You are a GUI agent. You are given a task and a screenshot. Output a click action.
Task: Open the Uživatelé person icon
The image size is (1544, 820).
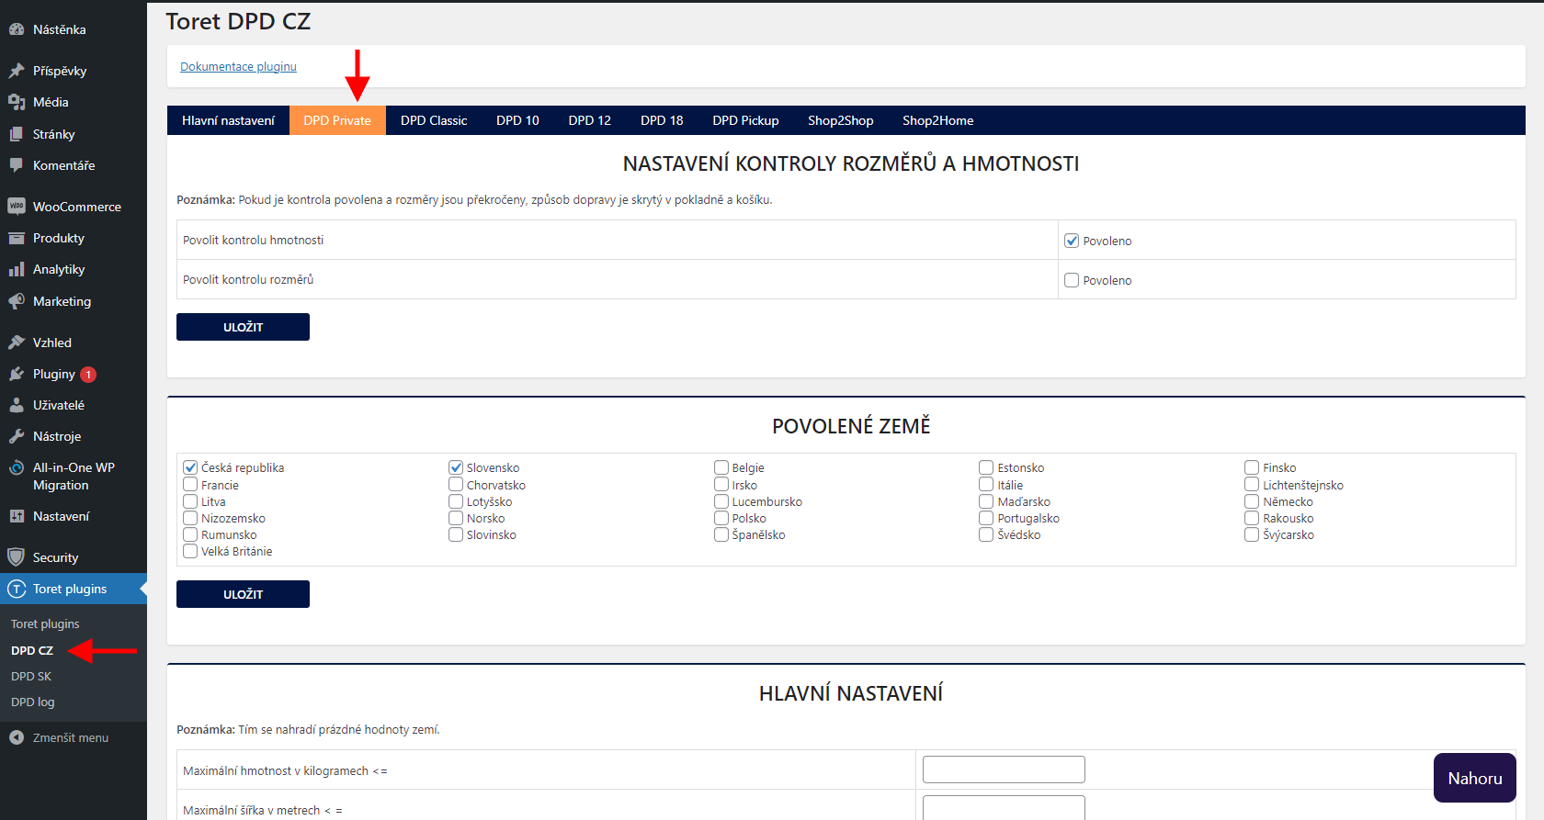coord(17,405)
